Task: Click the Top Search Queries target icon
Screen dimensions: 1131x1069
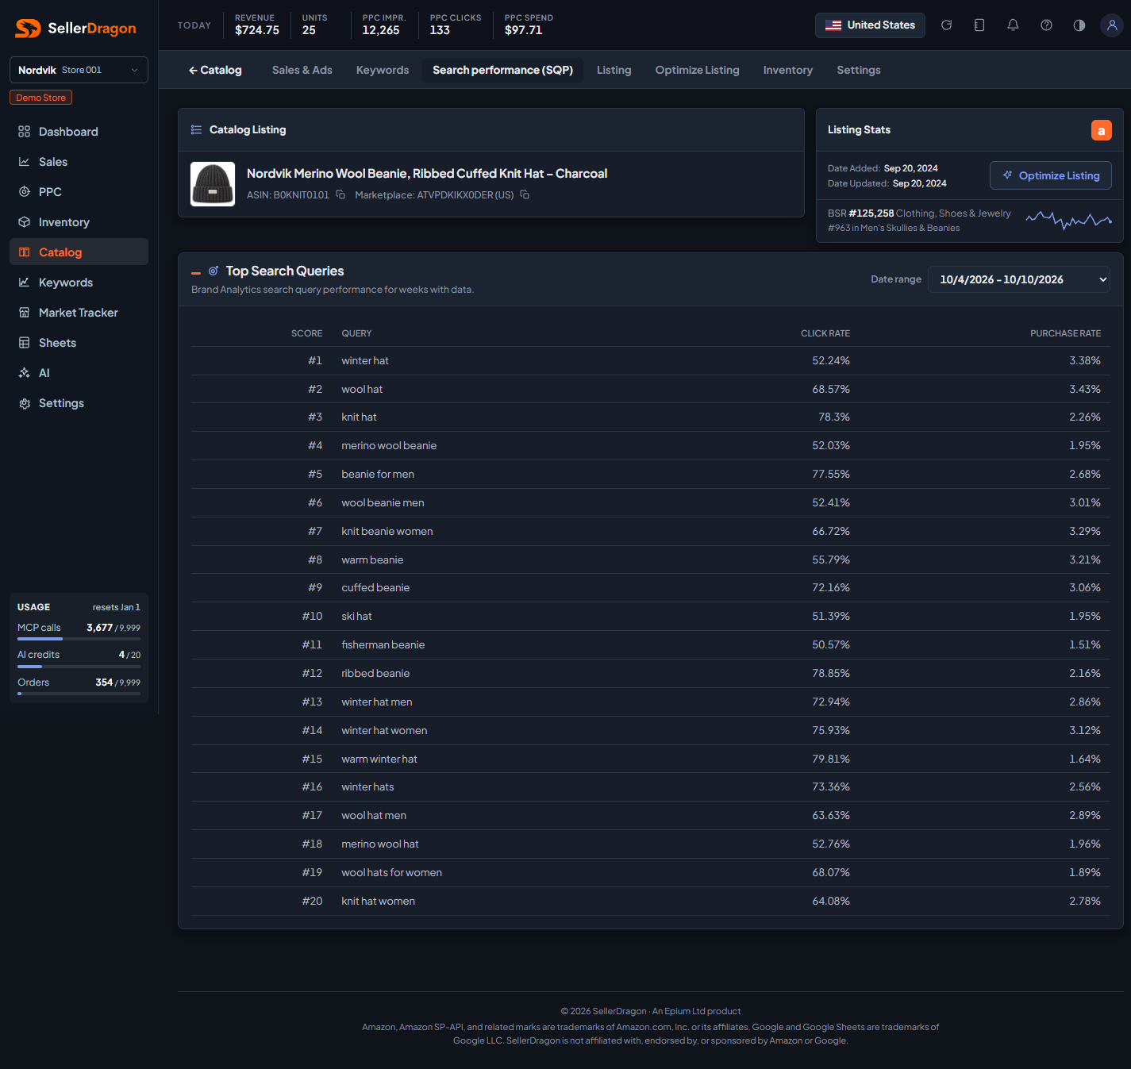Action: 214,271
